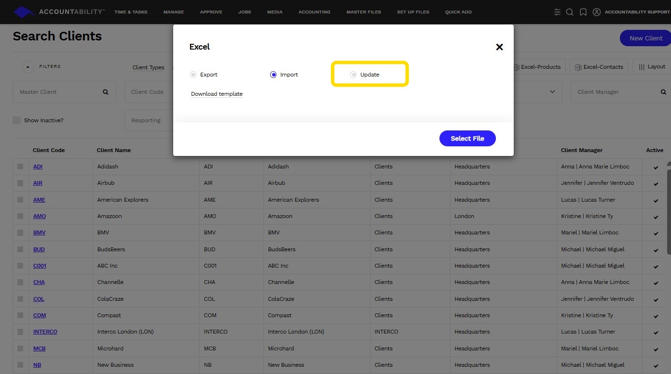Open the bookmark icon in top bar
This screenshot has height=374, width=671.
pyautogui.click(x=583, y=12)
